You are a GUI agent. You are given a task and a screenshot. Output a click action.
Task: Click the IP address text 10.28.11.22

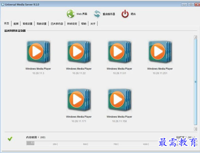pos(79,73)
